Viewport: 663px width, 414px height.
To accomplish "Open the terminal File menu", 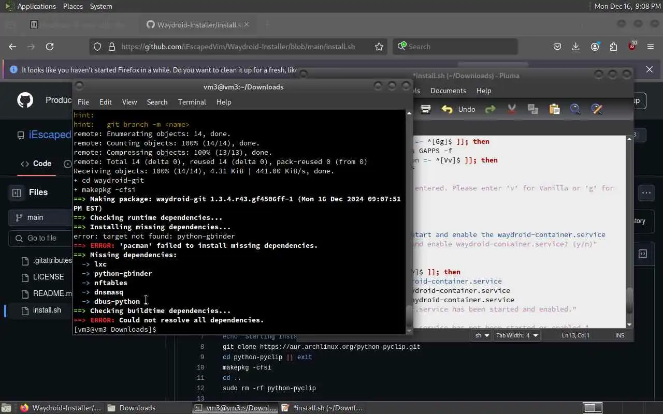I will pyautogui.click(x=83, y=102).
